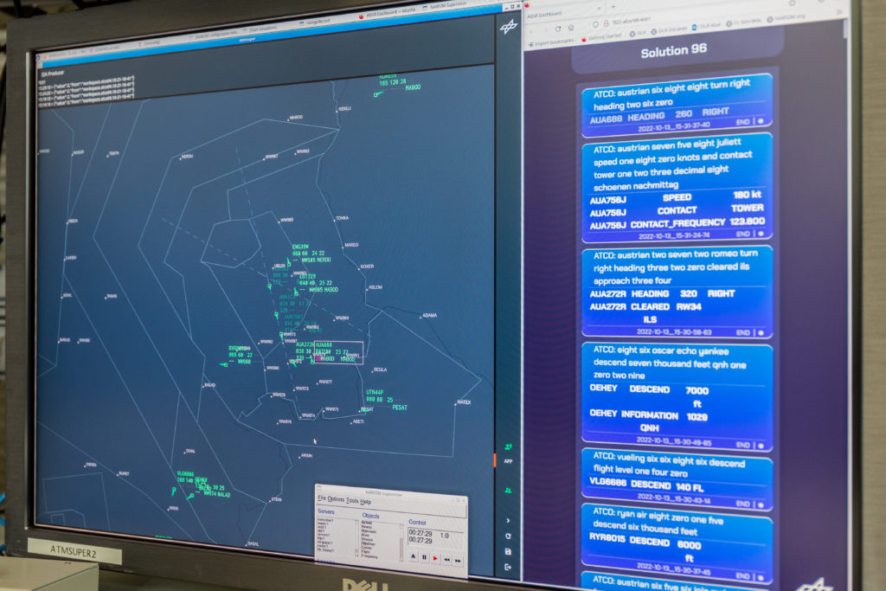Image resolution: width=886 pixels, height=591 pixels.
Task: Click the fast-forward button in Supervisor Control
Action: click(459, 561)
